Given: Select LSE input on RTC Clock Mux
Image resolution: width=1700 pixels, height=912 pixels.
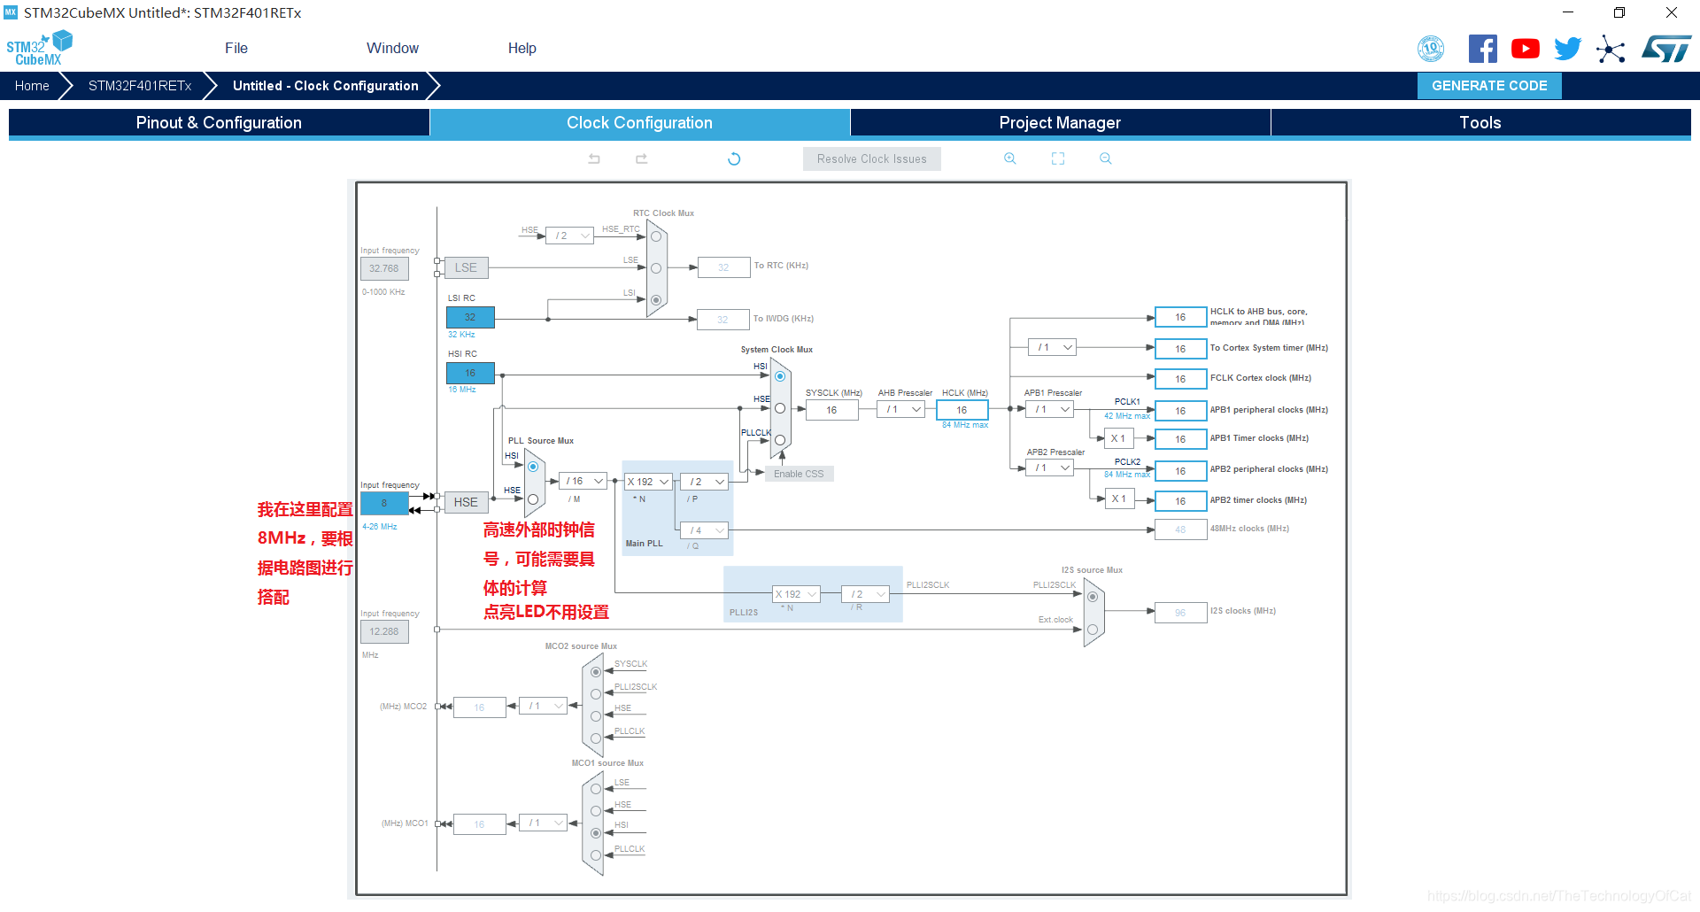Looking at the screenshot, I should 656,268.
